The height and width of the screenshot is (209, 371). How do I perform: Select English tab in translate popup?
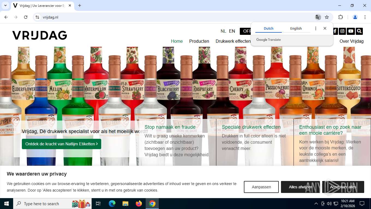(x=296, y=28)
